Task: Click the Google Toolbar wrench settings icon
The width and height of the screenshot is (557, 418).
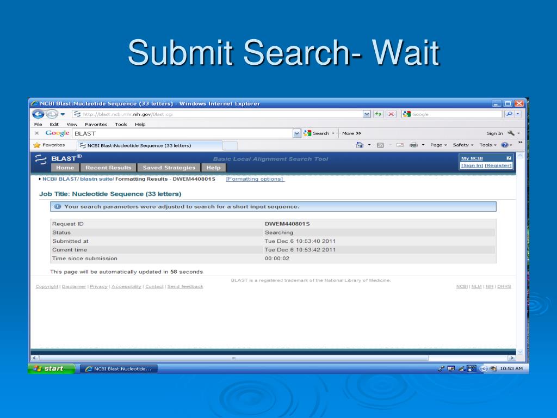Action: pyautogui.click(x=511, y=133)
